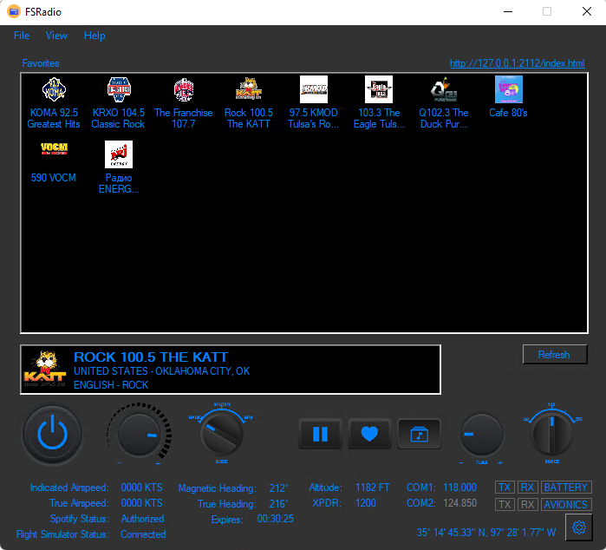Click the Refresh button
Viewport: 606px width, 550px height.
pos(554,355)
